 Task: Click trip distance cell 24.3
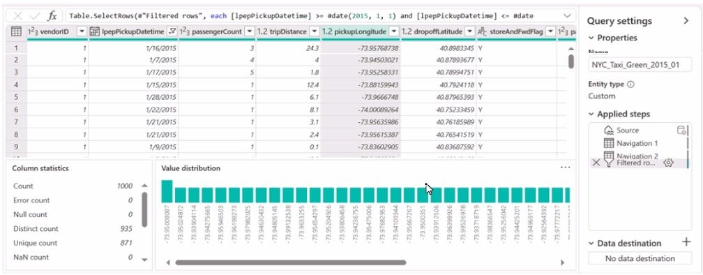tap(288, 48)
